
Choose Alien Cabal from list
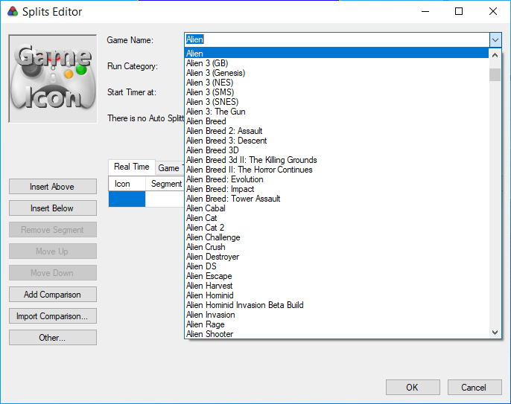[337, 208]
